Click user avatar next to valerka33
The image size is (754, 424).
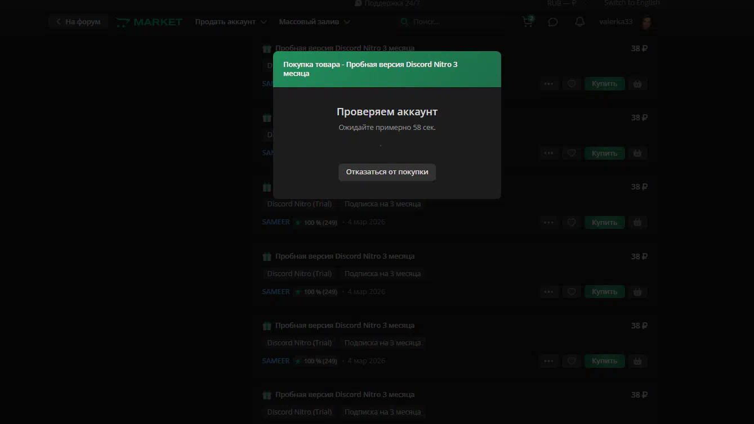click(647, 22)
